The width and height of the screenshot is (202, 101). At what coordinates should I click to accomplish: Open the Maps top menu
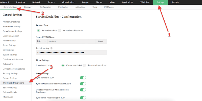click(112, 2)
